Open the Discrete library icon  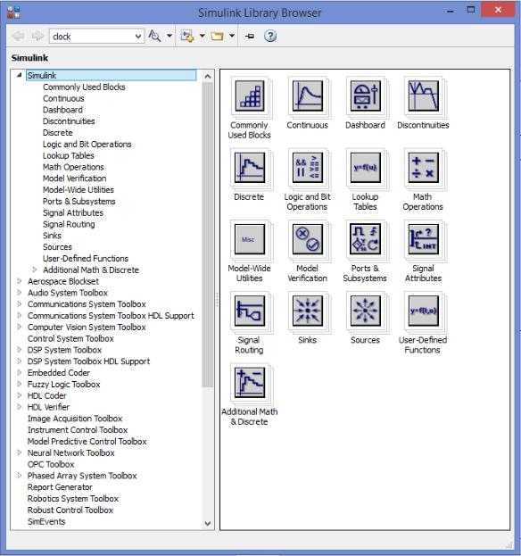pyautogui.click(x=250, y=168)
